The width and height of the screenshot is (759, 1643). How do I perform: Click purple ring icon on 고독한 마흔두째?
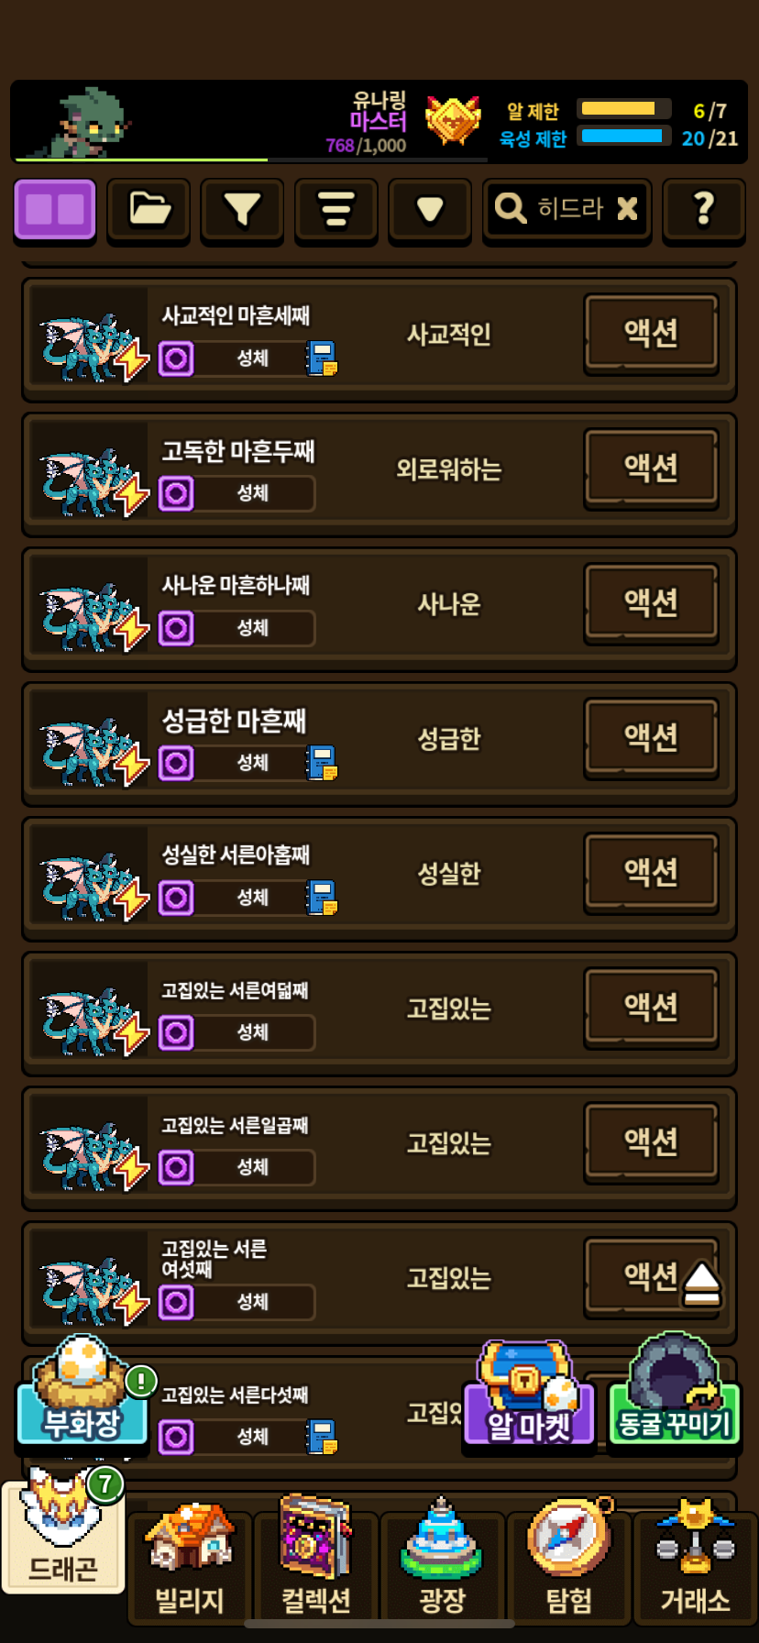[x=176, y=493]
